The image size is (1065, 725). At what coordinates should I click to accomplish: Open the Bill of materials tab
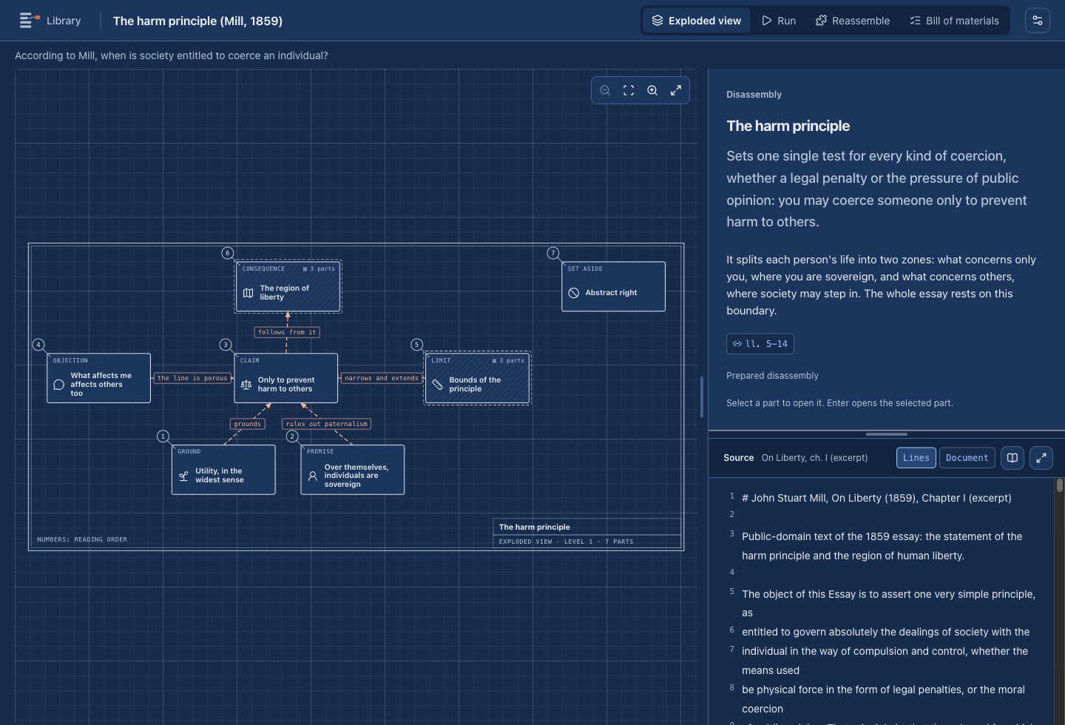954,21
